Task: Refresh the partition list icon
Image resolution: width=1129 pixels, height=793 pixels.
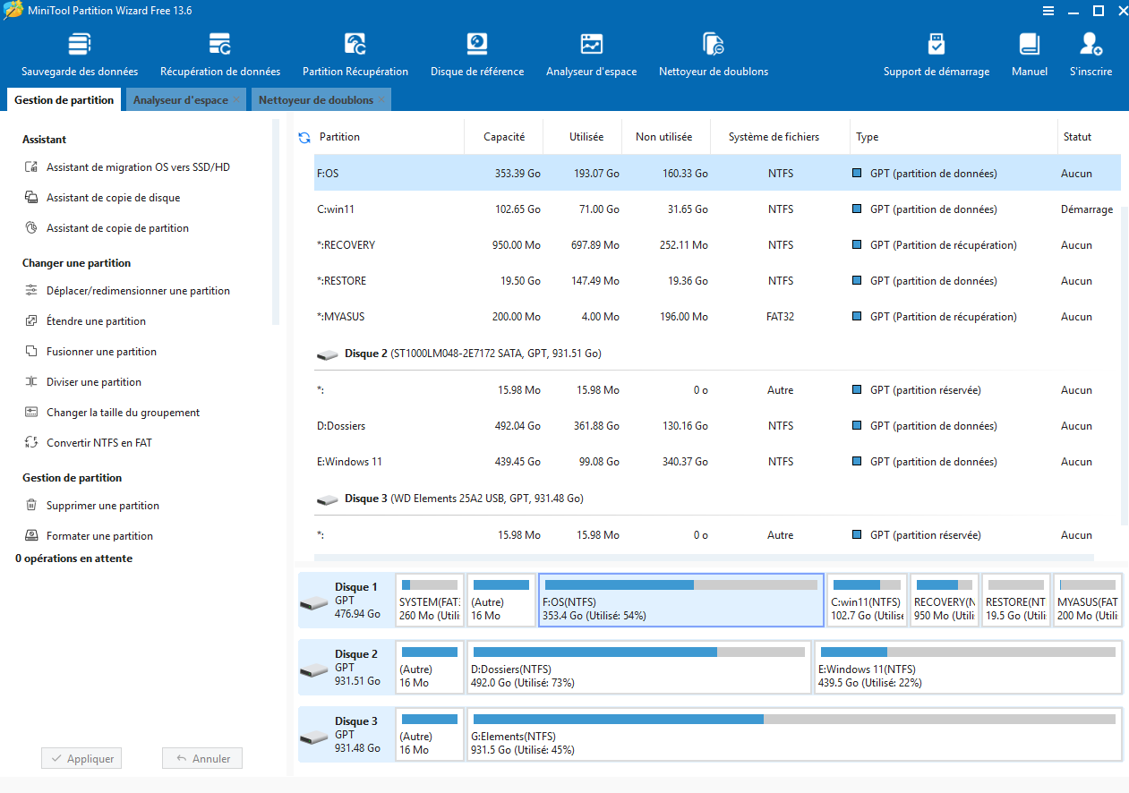Action: click(x=304, y=138)
